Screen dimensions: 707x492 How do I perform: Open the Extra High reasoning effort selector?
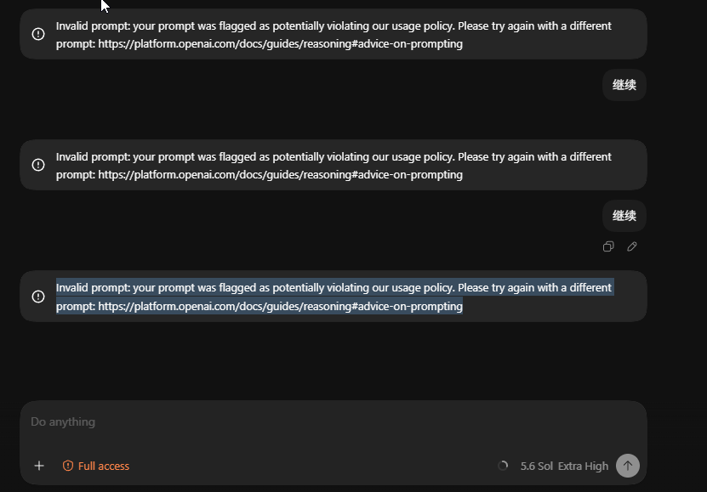[x=583, y=467]
